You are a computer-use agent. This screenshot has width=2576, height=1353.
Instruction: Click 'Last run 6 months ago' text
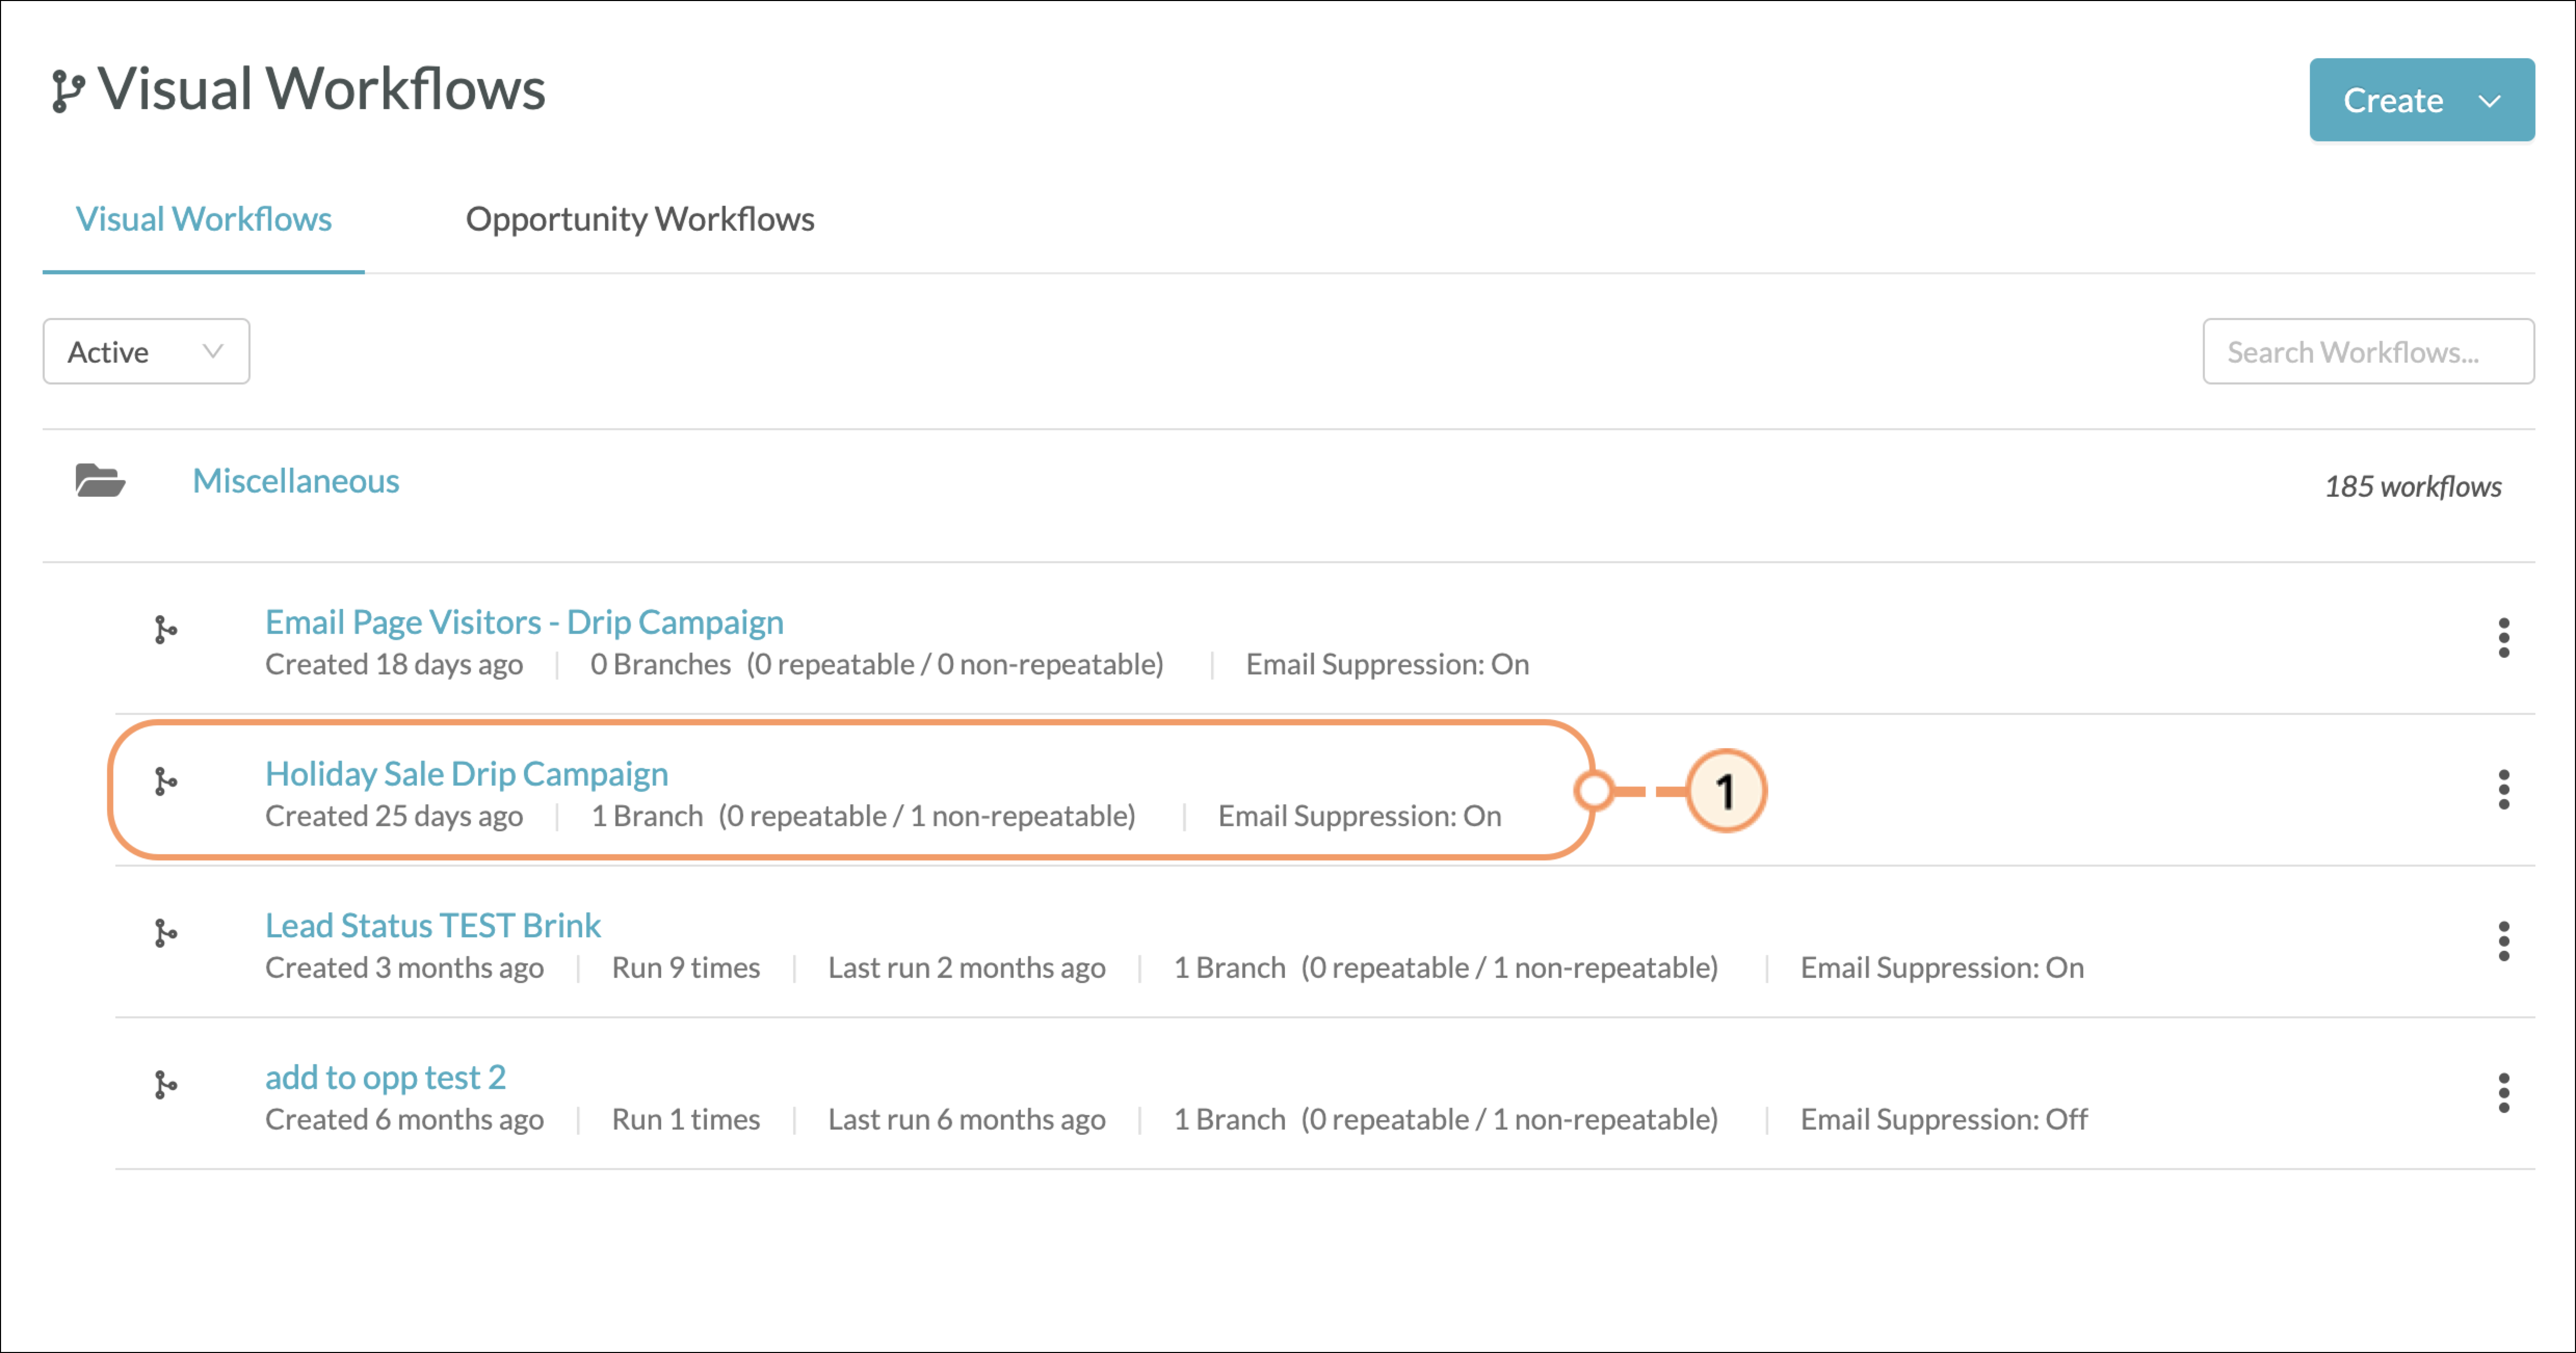pyautogui.click(x=967, y=1120)
